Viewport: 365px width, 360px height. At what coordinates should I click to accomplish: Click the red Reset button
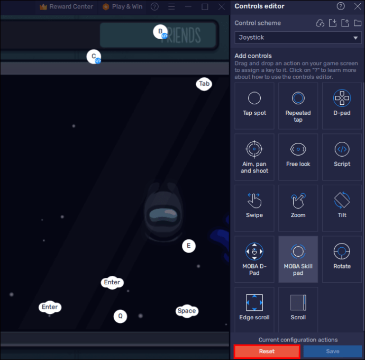267,351
